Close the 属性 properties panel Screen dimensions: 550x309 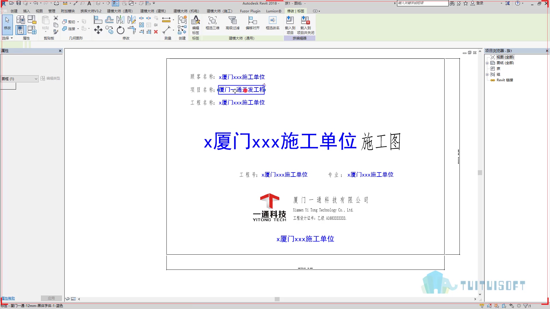click(x=60, y=51)
